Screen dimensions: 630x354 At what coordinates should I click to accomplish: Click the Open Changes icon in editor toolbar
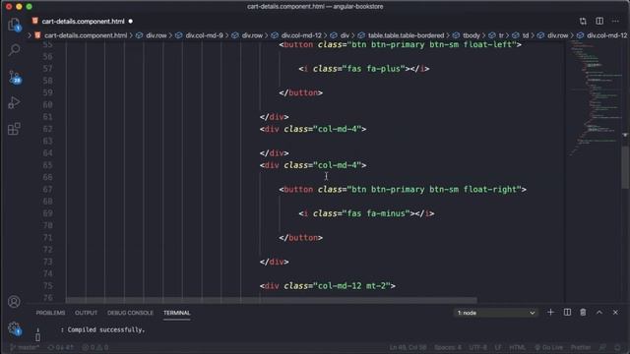click(x=583, y=21)
